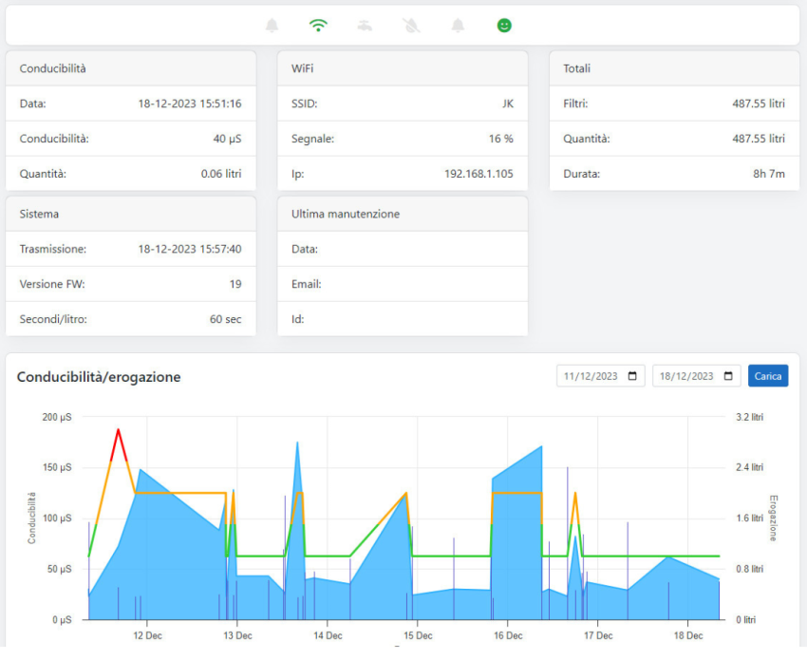Click the Conducibilità/erogazione chart title
The image size is (807, 660).
click(x=99, y=377)
